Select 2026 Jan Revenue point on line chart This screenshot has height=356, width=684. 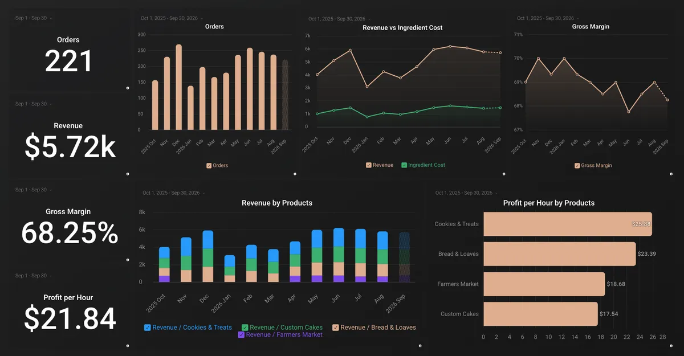[x=367, y=87]
